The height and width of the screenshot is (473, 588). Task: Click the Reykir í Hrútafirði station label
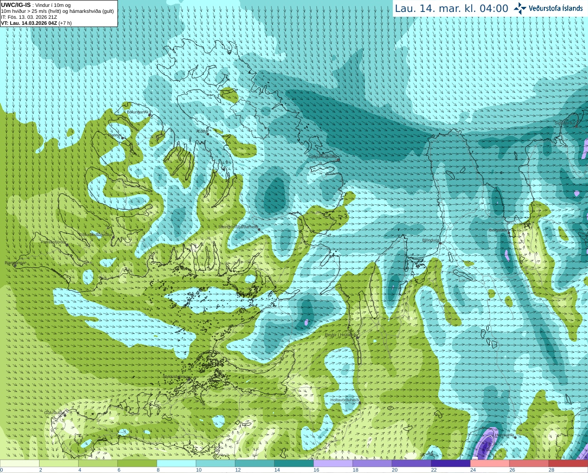(x=341, y=335)
